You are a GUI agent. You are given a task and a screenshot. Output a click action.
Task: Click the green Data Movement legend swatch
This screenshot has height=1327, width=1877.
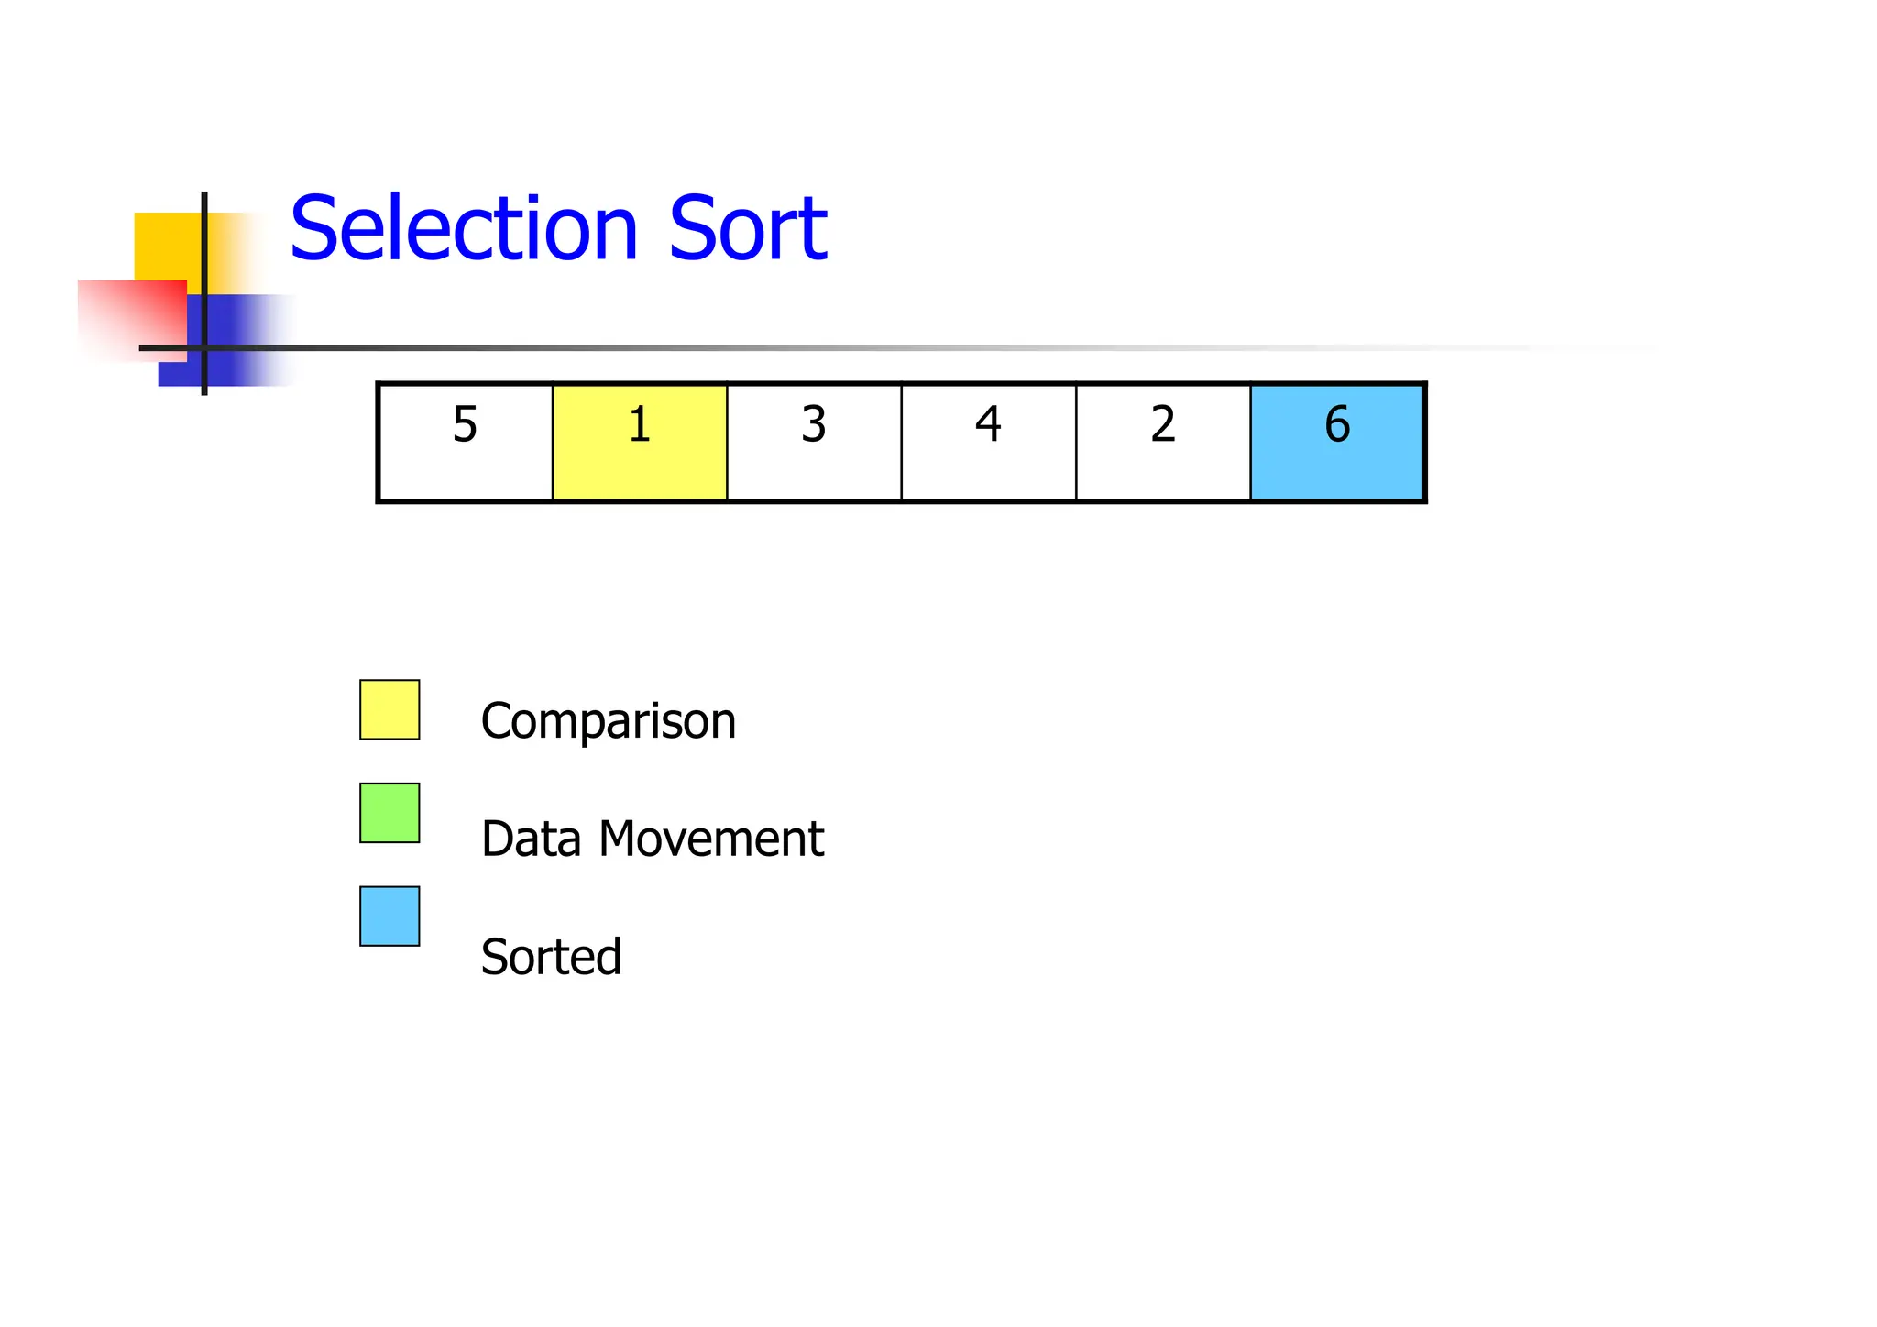(390, 813)
